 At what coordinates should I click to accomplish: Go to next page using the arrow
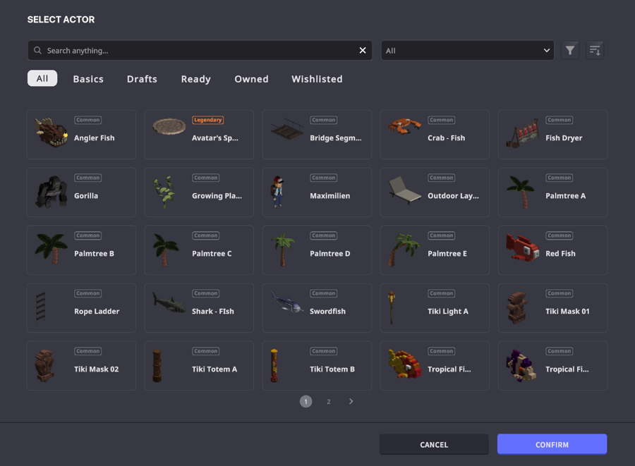(351, 401)
